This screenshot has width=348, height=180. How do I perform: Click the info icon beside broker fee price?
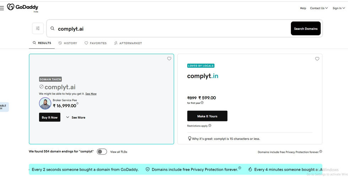(77, 103)
